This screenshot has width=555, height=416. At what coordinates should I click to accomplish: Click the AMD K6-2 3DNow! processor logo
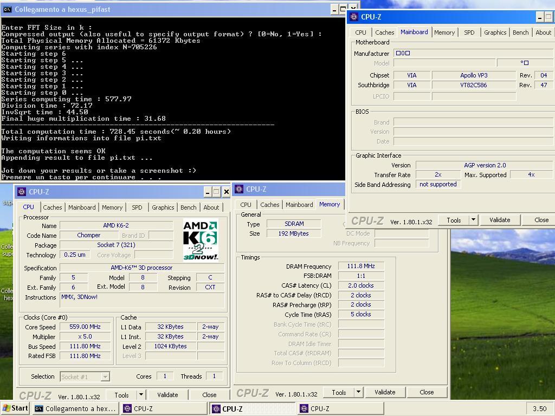pyautogui.click(x=201, y=240)
